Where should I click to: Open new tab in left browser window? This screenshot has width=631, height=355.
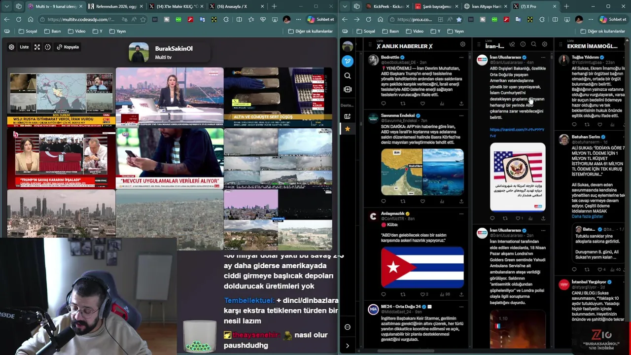click(274, 6)
